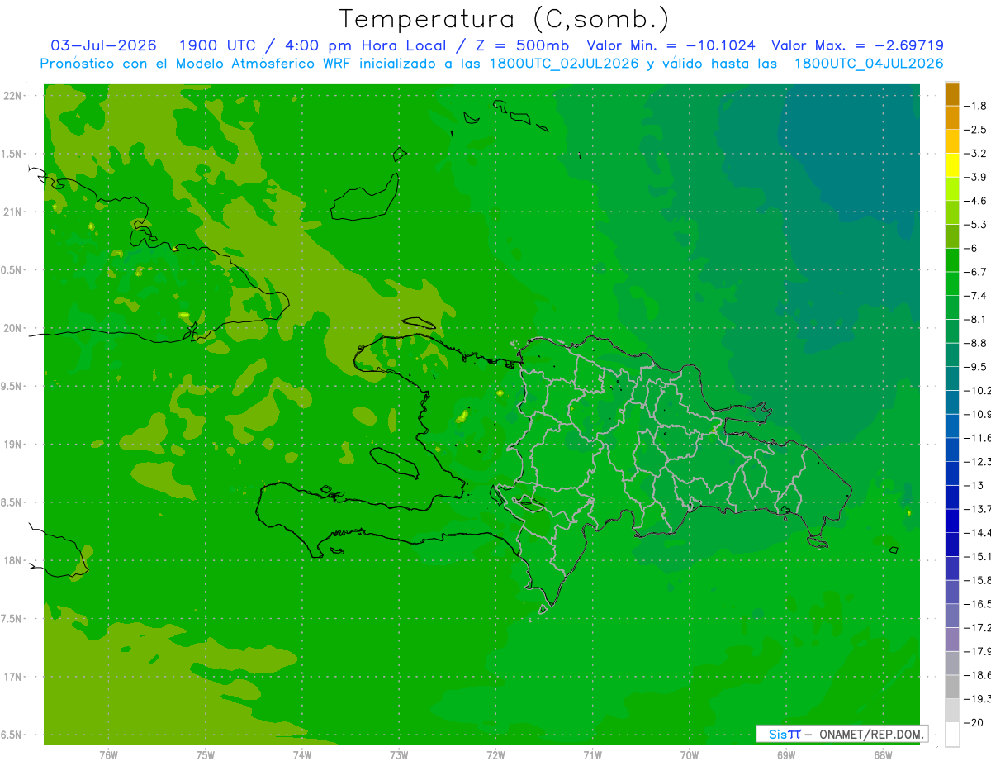Click the '70W' longitude label
The image size is (991, 766).
point(690,755)
